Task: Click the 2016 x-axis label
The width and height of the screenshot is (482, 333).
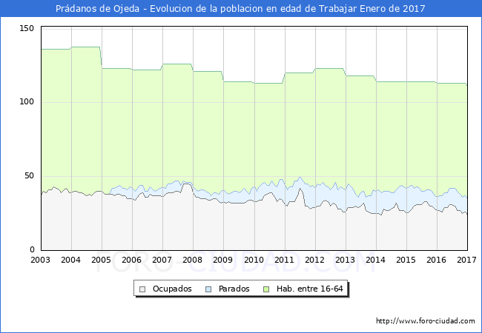Action: (x=437, y=260)
